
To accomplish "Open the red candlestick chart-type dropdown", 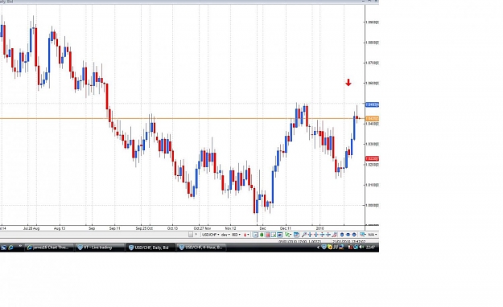I will click(x=246, y=235).
